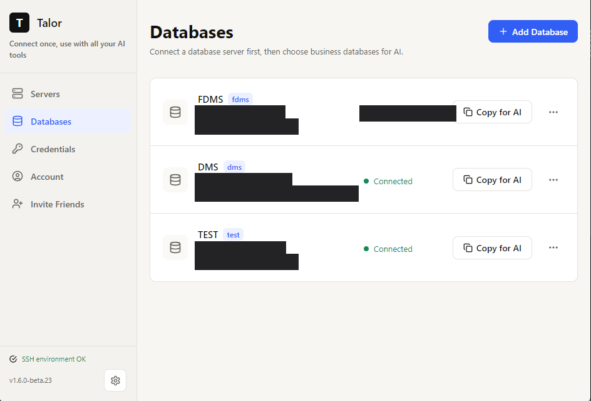Copy TEST for AI
Screen dimensions: 591x401
coord(492,248)
